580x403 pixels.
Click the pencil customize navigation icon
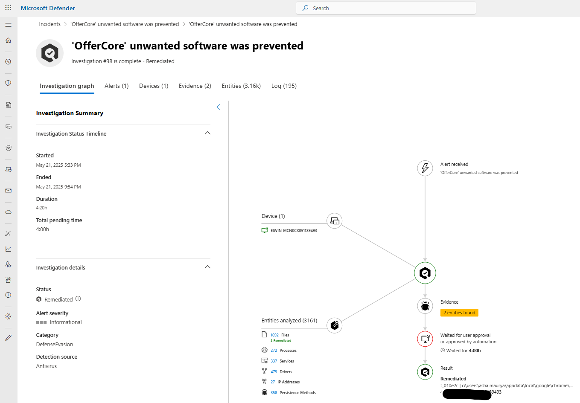click(8, 338)
